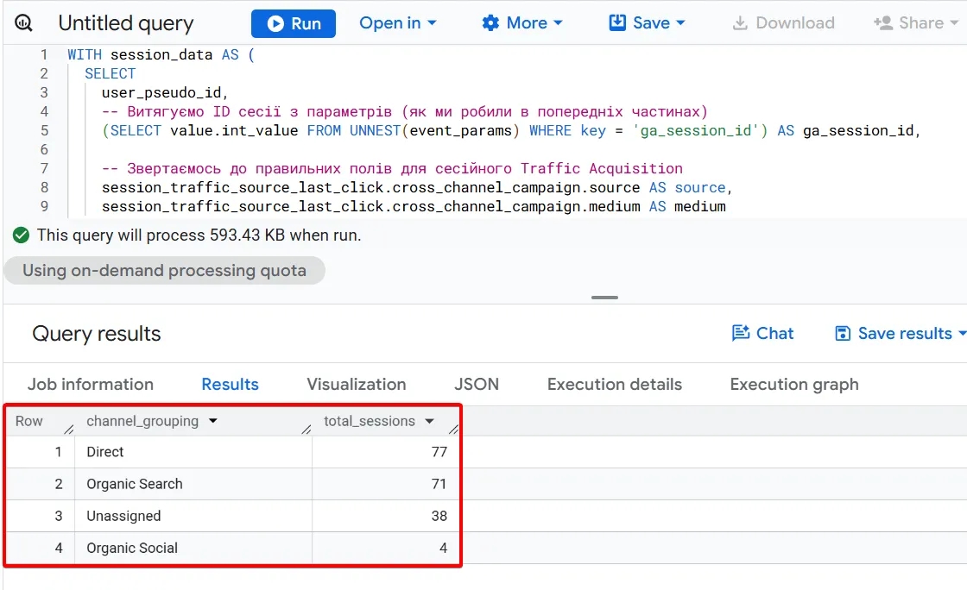This screenshot has width=967, height=590.
Task: Click line 8 source alias in editor
Action: (x=700, y=187)
